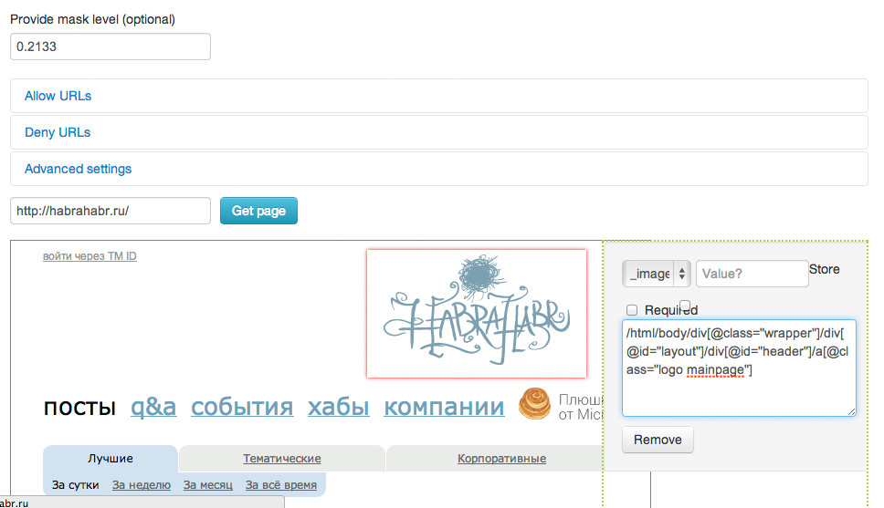Select the За сутки filter
This screenshot has width=884, height=508.
click(x=76, y=485)
